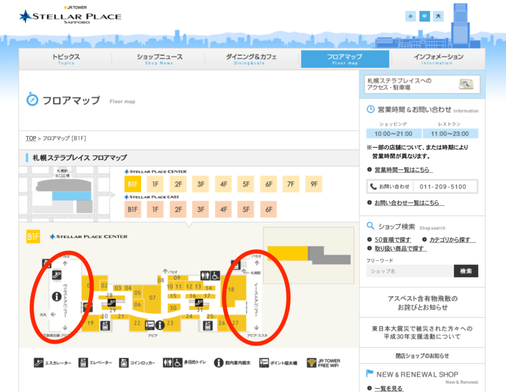
Task: Click the escalator legend icon
Action: tap(39, 363)
